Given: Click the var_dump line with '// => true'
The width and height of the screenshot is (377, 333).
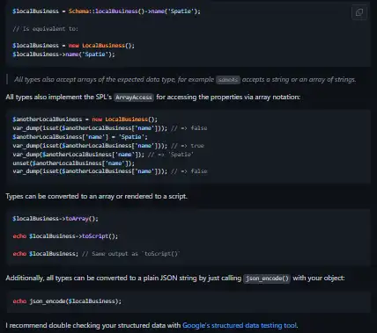Looking at the screenshot, I should pyautogui.click(x=108, y=146).
